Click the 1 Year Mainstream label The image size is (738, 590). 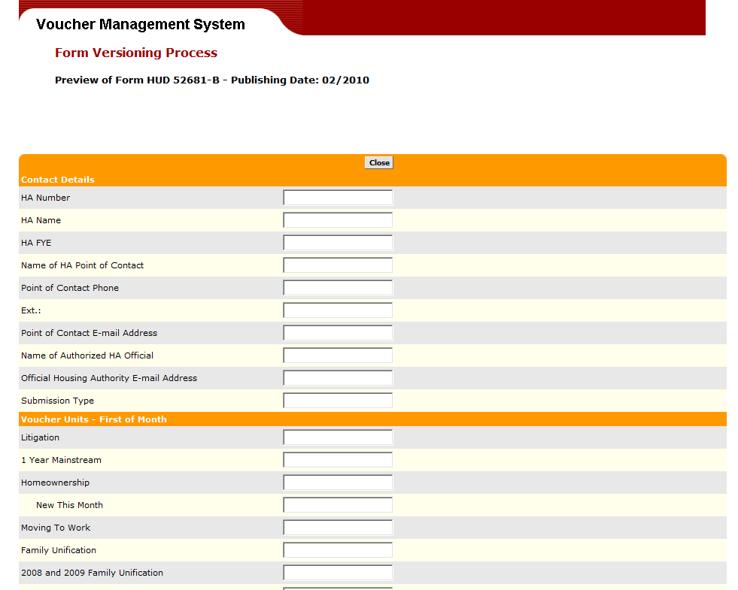click(x=61, y=460)
